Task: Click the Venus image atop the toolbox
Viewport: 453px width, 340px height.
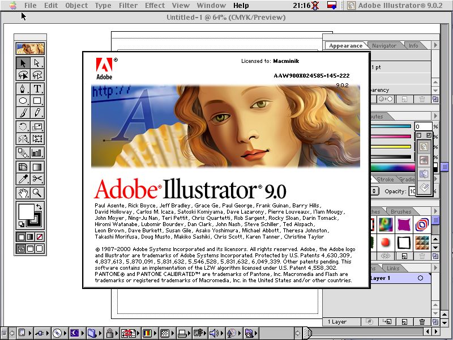Action: [x=31, y=49]
